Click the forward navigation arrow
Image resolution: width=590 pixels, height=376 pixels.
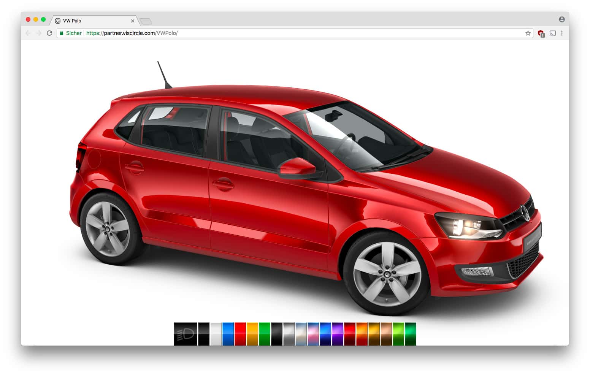click(x=38, y=33)
